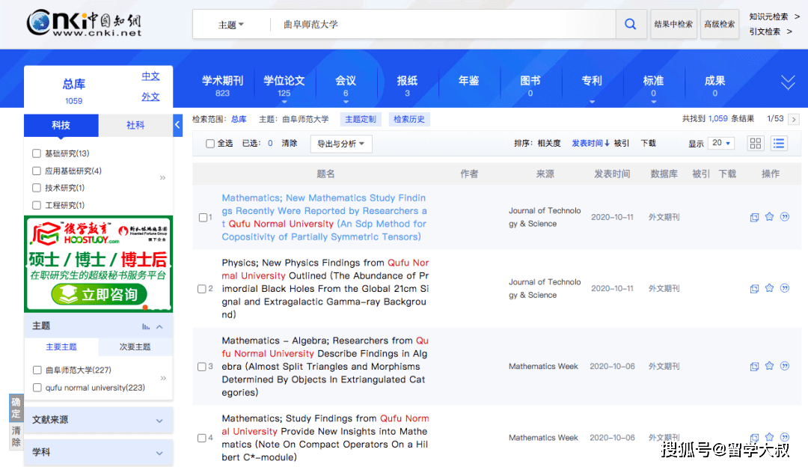Click HTML read icon for result 3
This screenshot has height=467, width=808.
tap(754, 367)
